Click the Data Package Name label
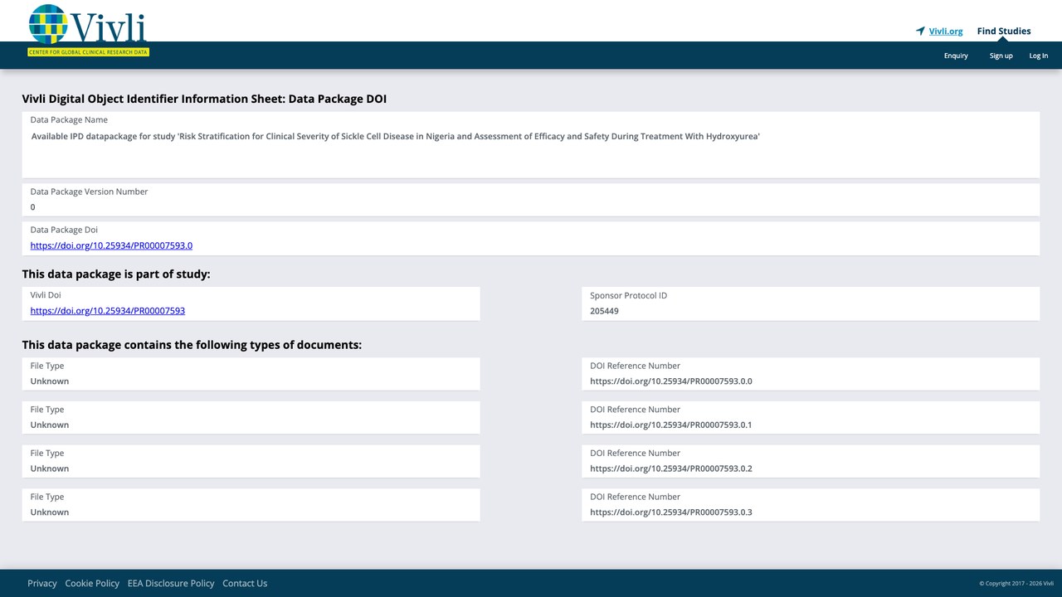 coord(69,120)
